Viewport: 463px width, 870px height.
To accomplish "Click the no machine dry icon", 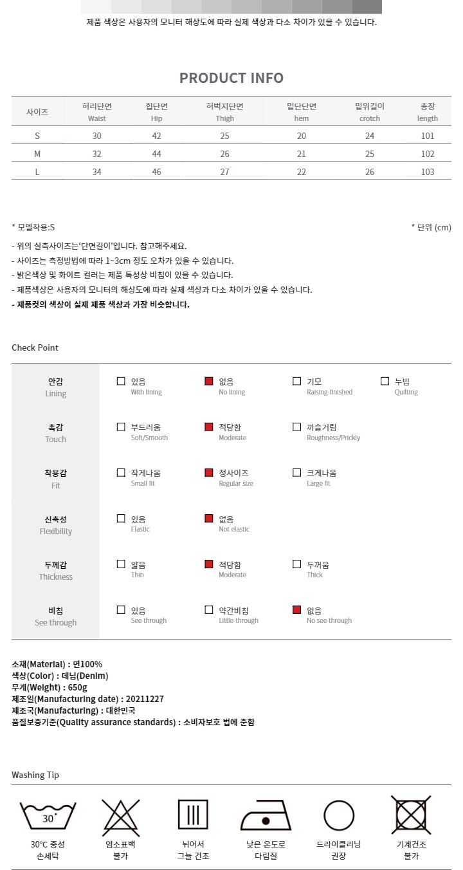I will [412, 815].
